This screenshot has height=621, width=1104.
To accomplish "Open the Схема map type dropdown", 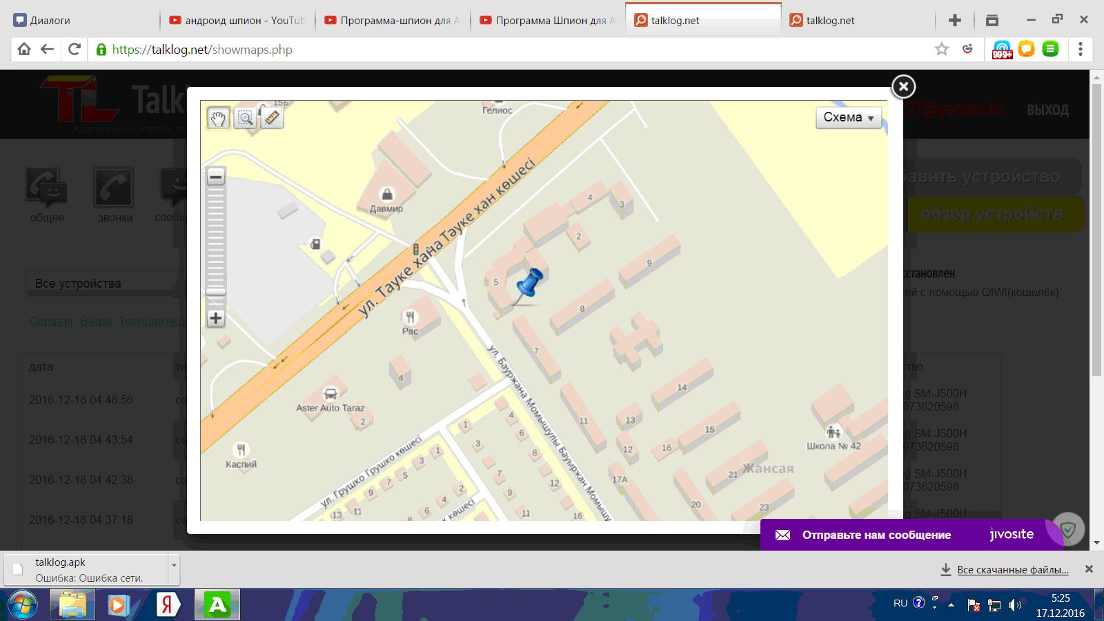I will [849, 117].
